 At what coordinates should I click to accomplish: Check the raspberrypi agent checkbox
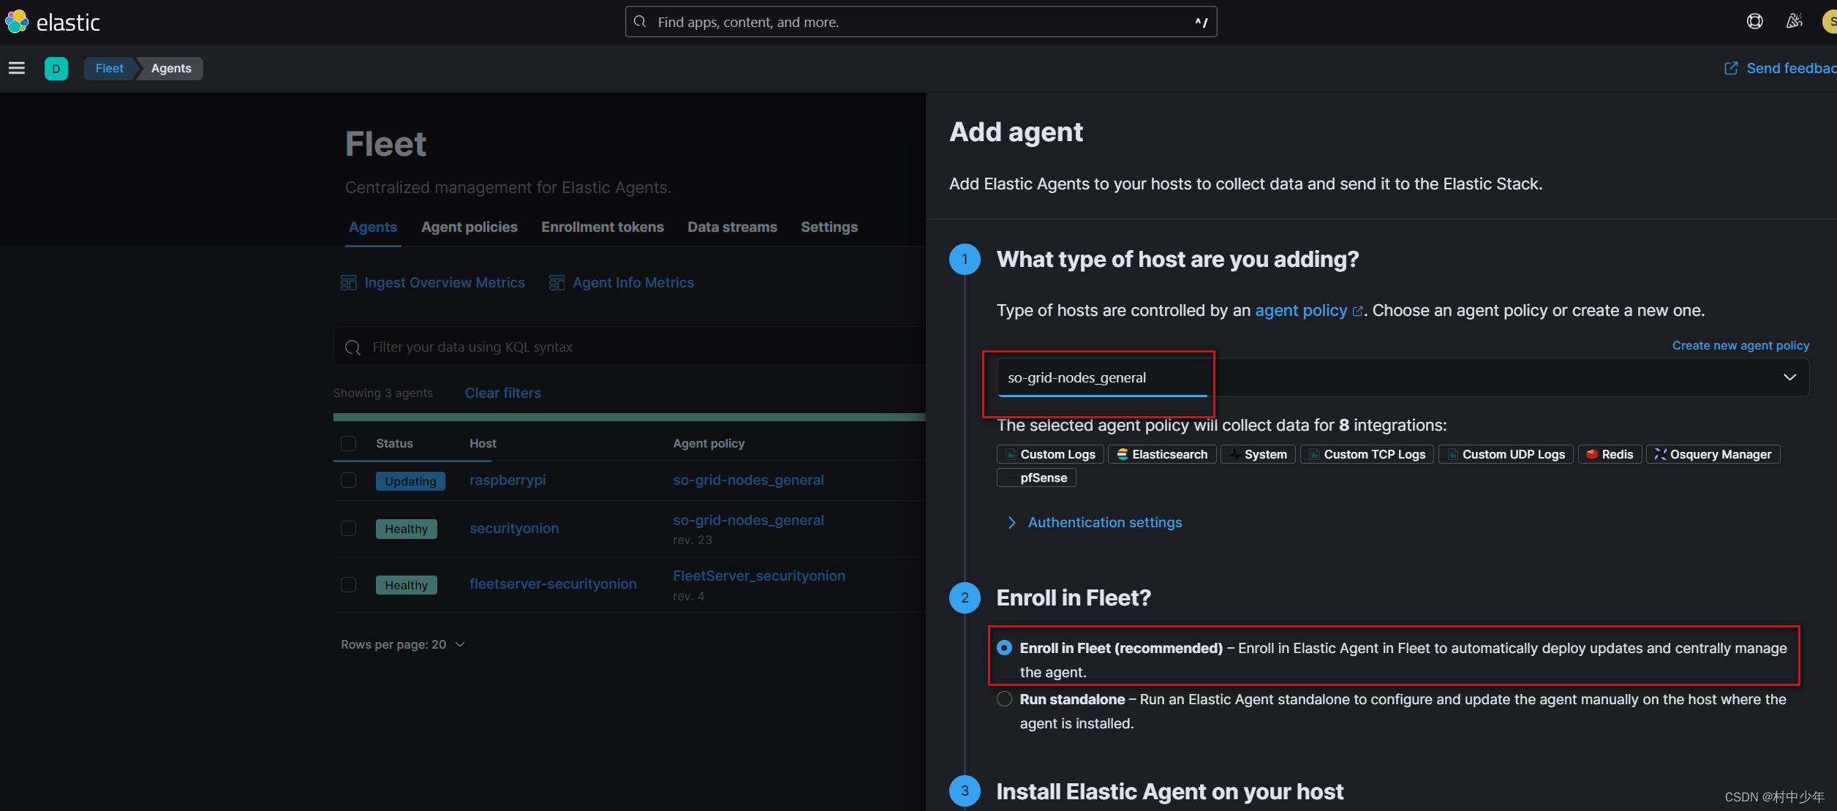point(348,480)
